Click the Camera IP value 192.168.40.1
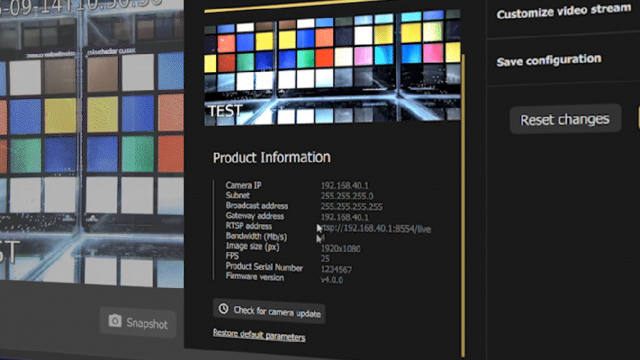Viewport: 640px width, 360px height. pyautogui.click(x=345, y=186)
